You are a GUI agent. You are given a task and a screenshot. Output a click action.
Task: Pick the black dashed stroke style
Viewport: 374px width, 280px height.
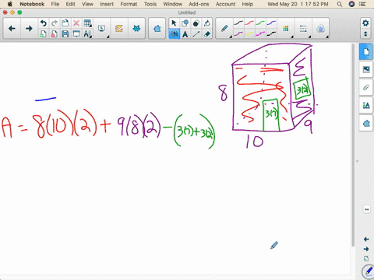coord(271,33)
